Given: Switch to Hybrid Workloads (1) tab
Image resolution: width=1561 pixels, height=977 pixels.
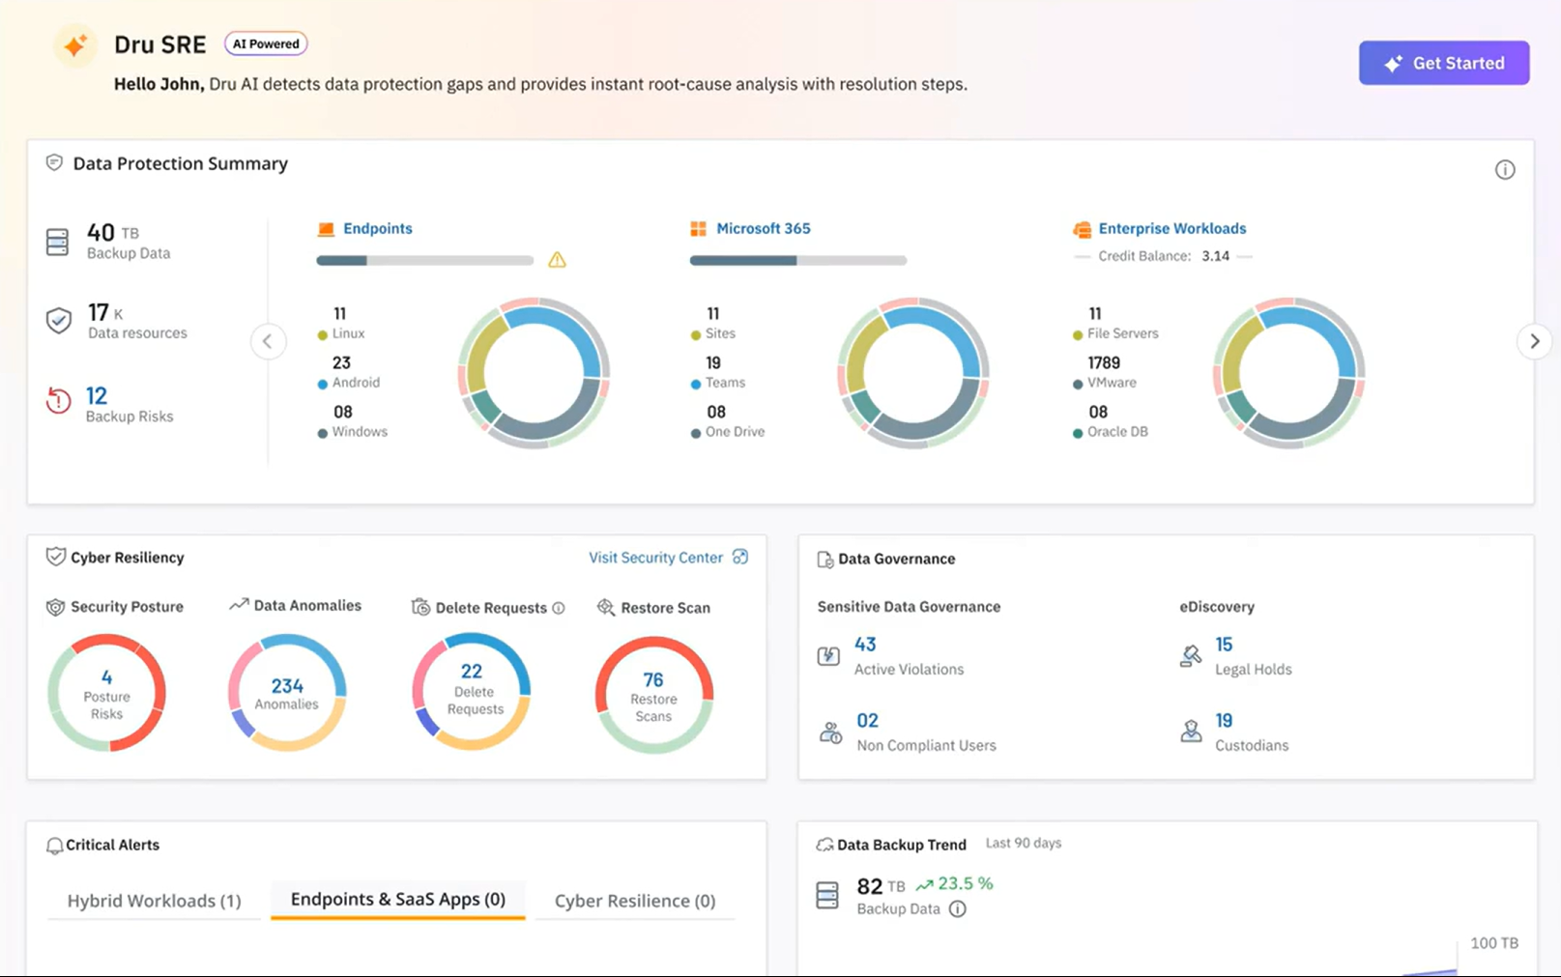Looking at the screenshot, I should (x=154, y=901).
